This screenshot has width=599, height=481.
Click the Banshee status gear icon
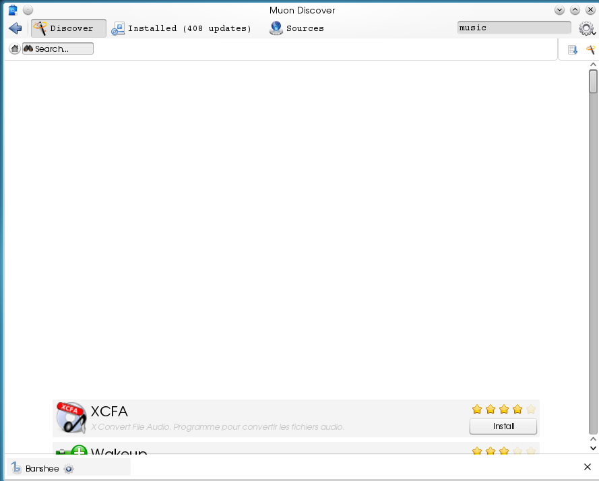[68, 469]
